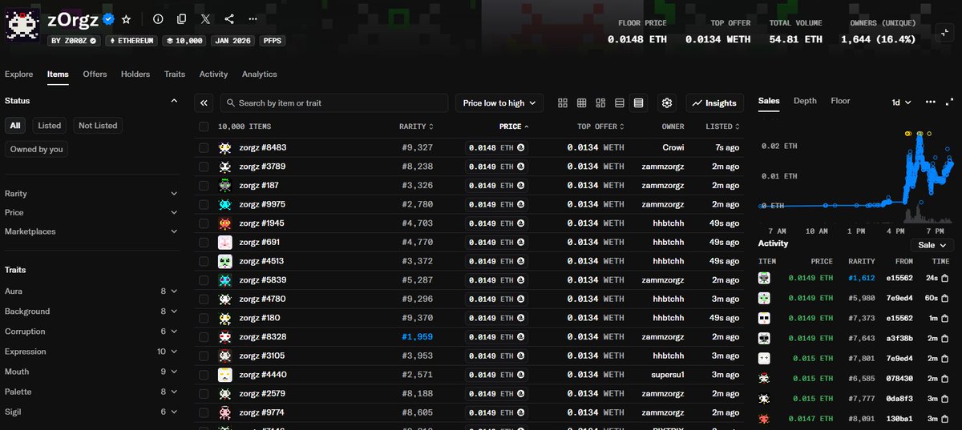962x430 pixels.
Task: Click the cart icon in the 130ba1 row
Action: (944, 419)
